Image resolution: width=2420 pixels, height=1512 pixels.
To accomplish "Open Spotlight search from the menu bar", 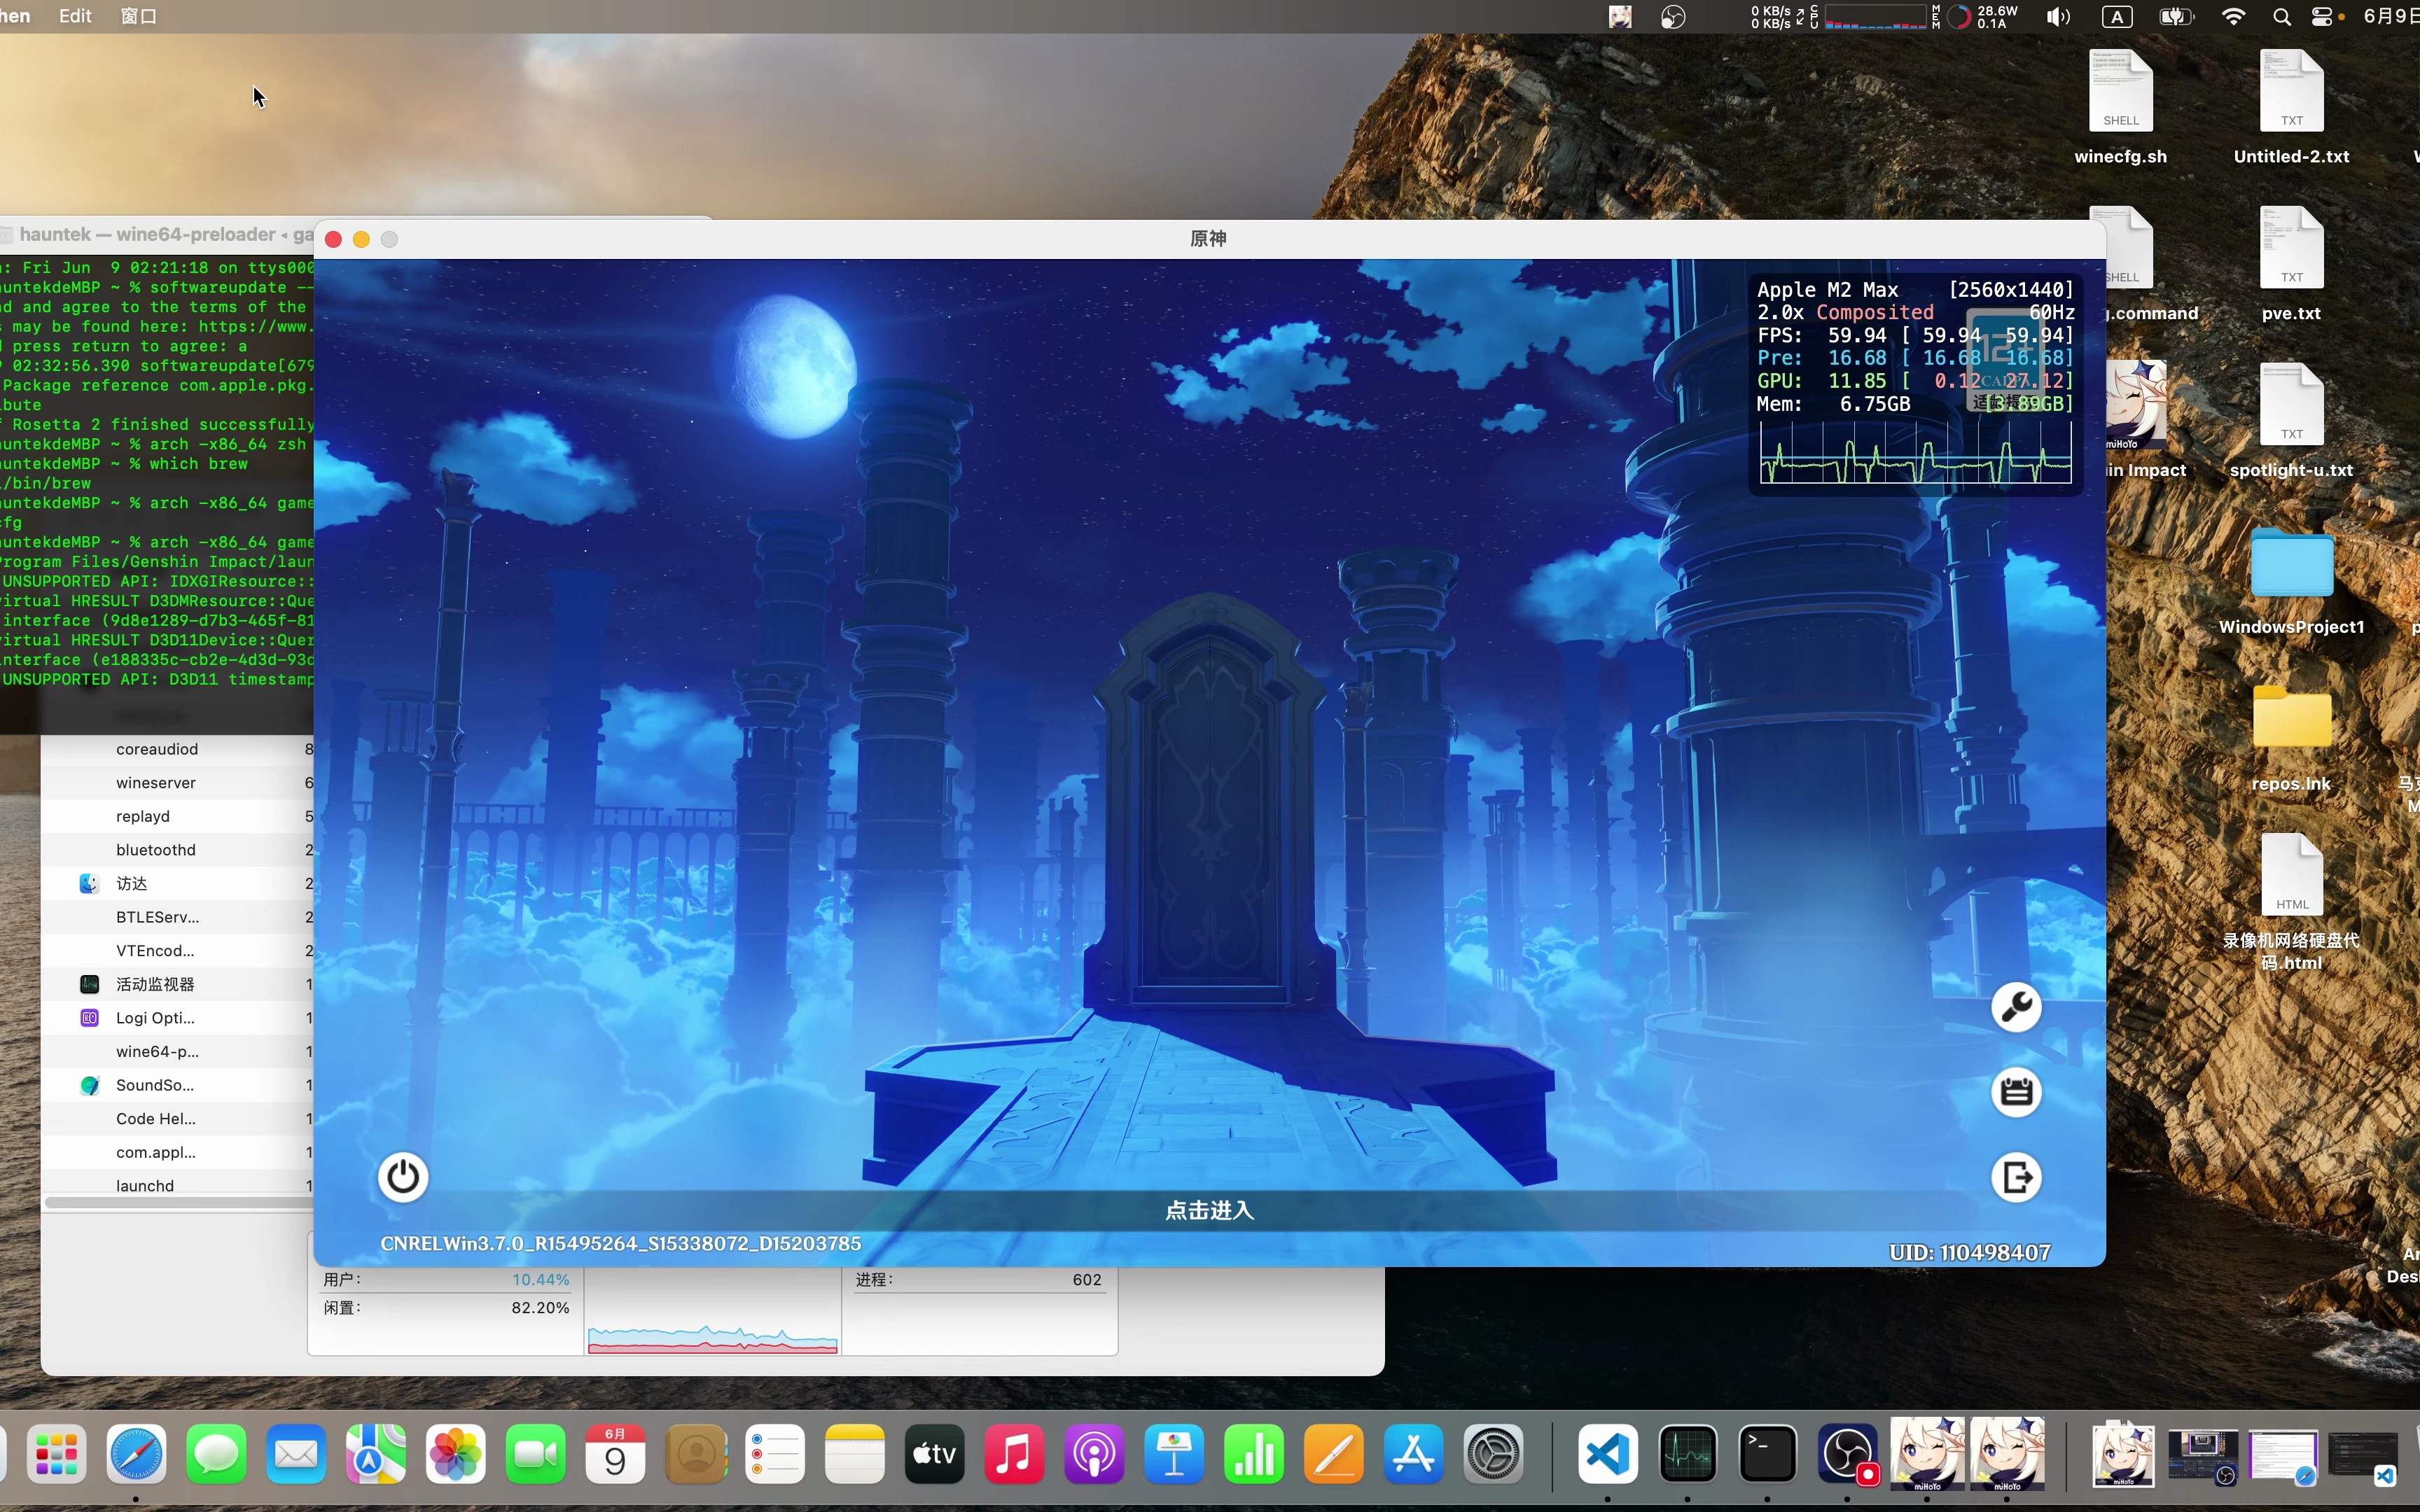I will coord(2281,16).
